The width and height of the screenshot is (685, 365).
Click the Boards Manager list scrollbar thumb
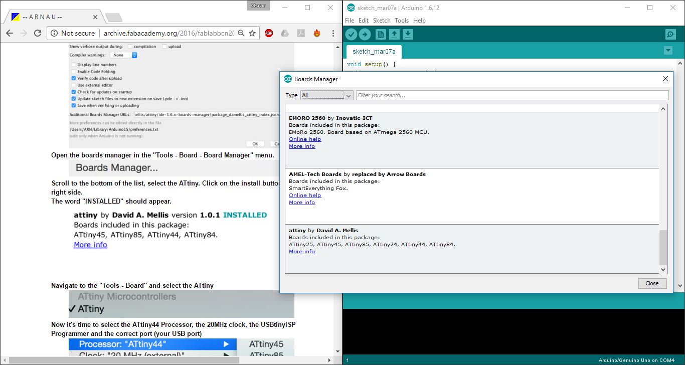click(x=663, y=247)
